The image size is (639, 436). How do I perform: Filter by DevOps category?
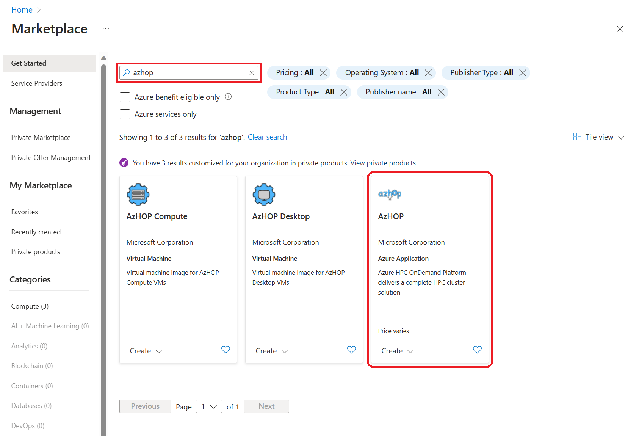pyautogui.click(x=28, y=426)
